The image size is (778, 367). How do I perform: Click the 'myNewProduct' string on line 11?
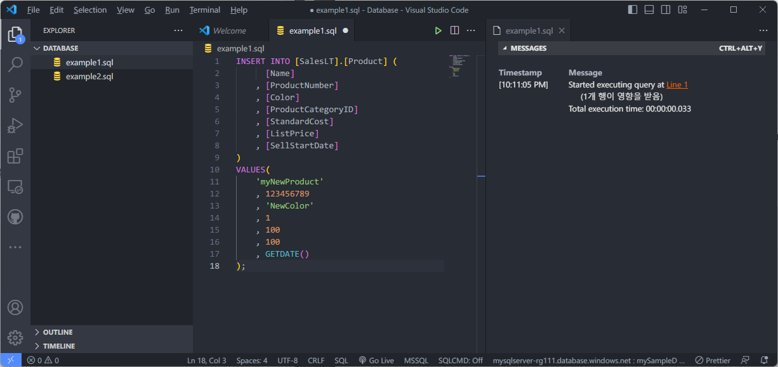point(289,182)
